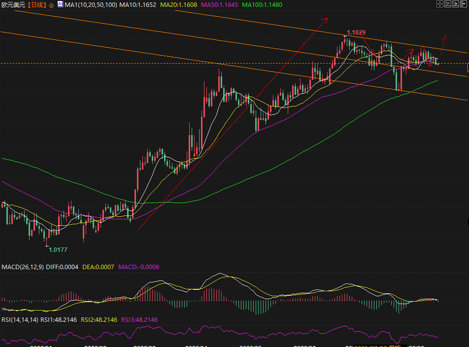Click the rightmost top icon with the arrow pointing right
This screenshot has height=347, width=469.
pos(464,4)
